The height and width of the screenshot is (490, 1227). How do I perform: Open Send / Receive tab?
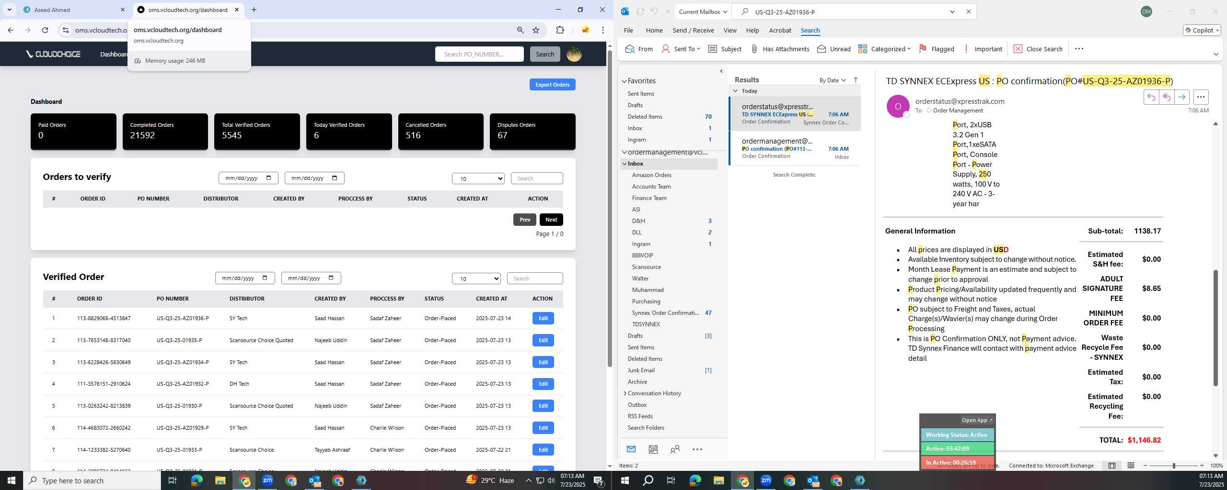[693, 30]
